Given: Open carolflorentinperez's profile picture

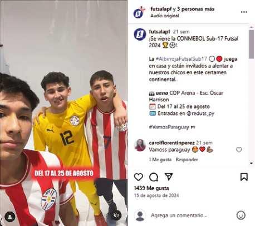Looking at the screenshot, I should click(140, 145).
